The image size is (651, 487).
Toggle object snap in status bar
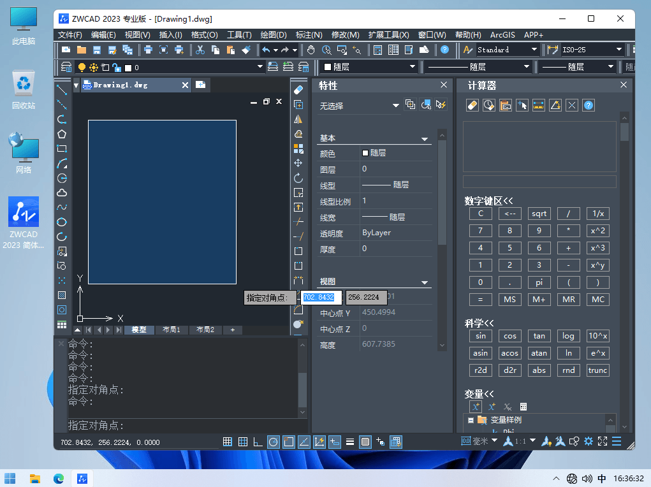(289, 442)
